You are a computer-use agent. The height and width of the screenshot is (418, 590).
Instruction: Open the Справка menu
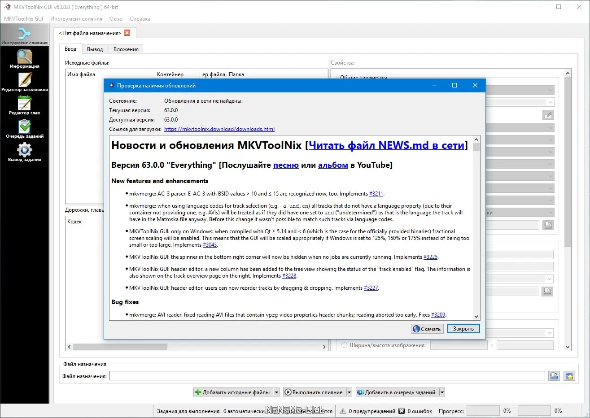pyautogui.click(x=140, y=19)
